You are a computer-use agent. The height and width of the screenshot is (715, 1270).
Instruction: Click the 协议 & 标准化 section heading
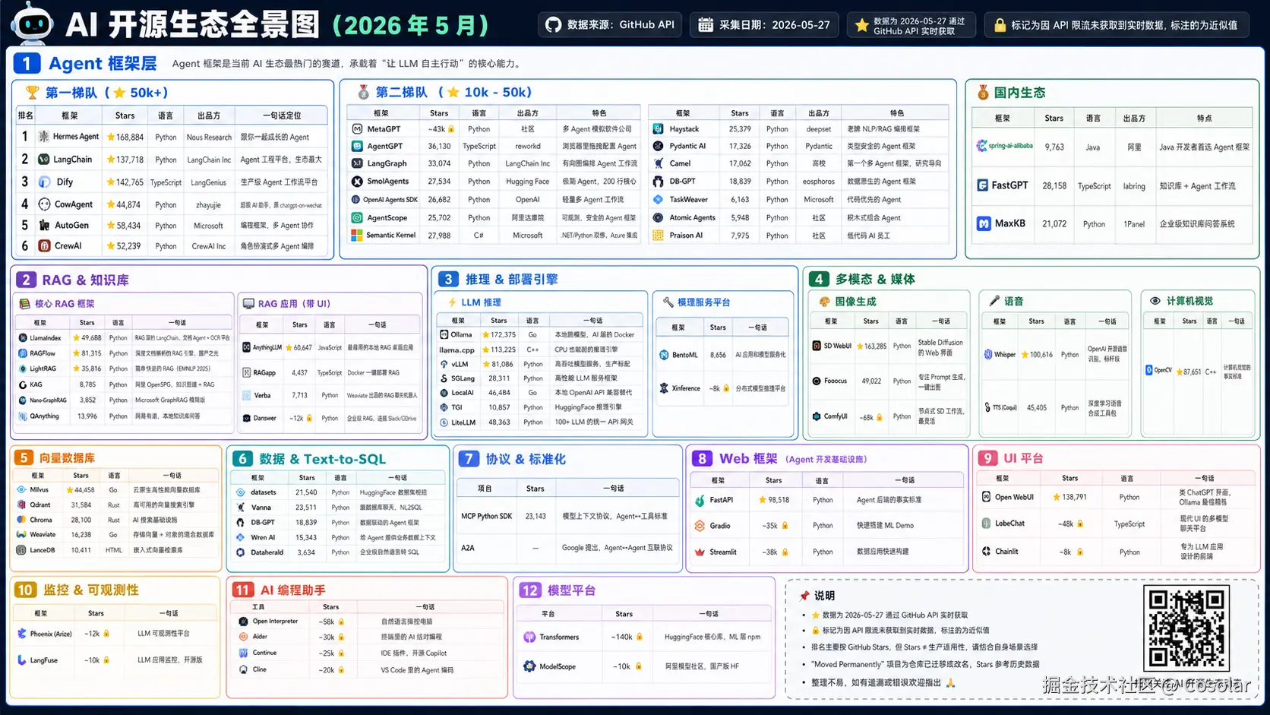pyautogui.click(x=526, y=459)
